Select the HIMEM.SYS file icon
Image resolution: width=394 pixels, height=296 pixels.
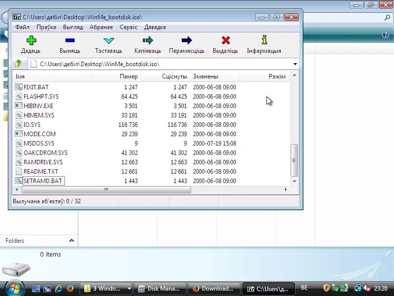pyautogui.click(x=19, y=115)
